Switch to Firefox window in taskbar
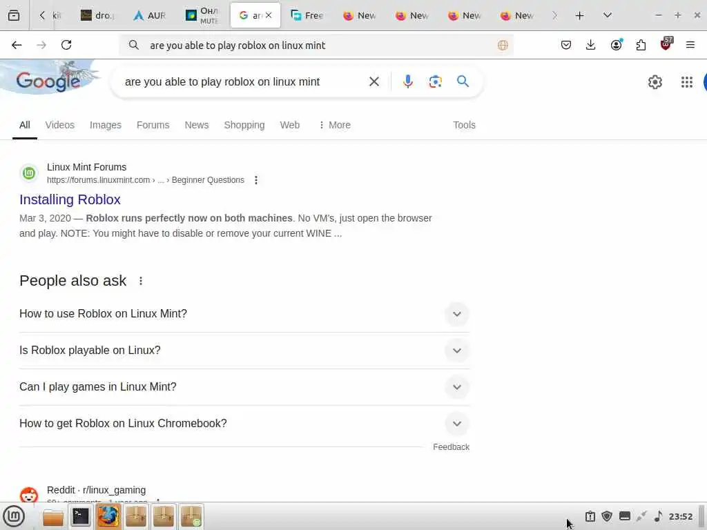This screenshot has height=530, width=707. (x=108, y=516)
